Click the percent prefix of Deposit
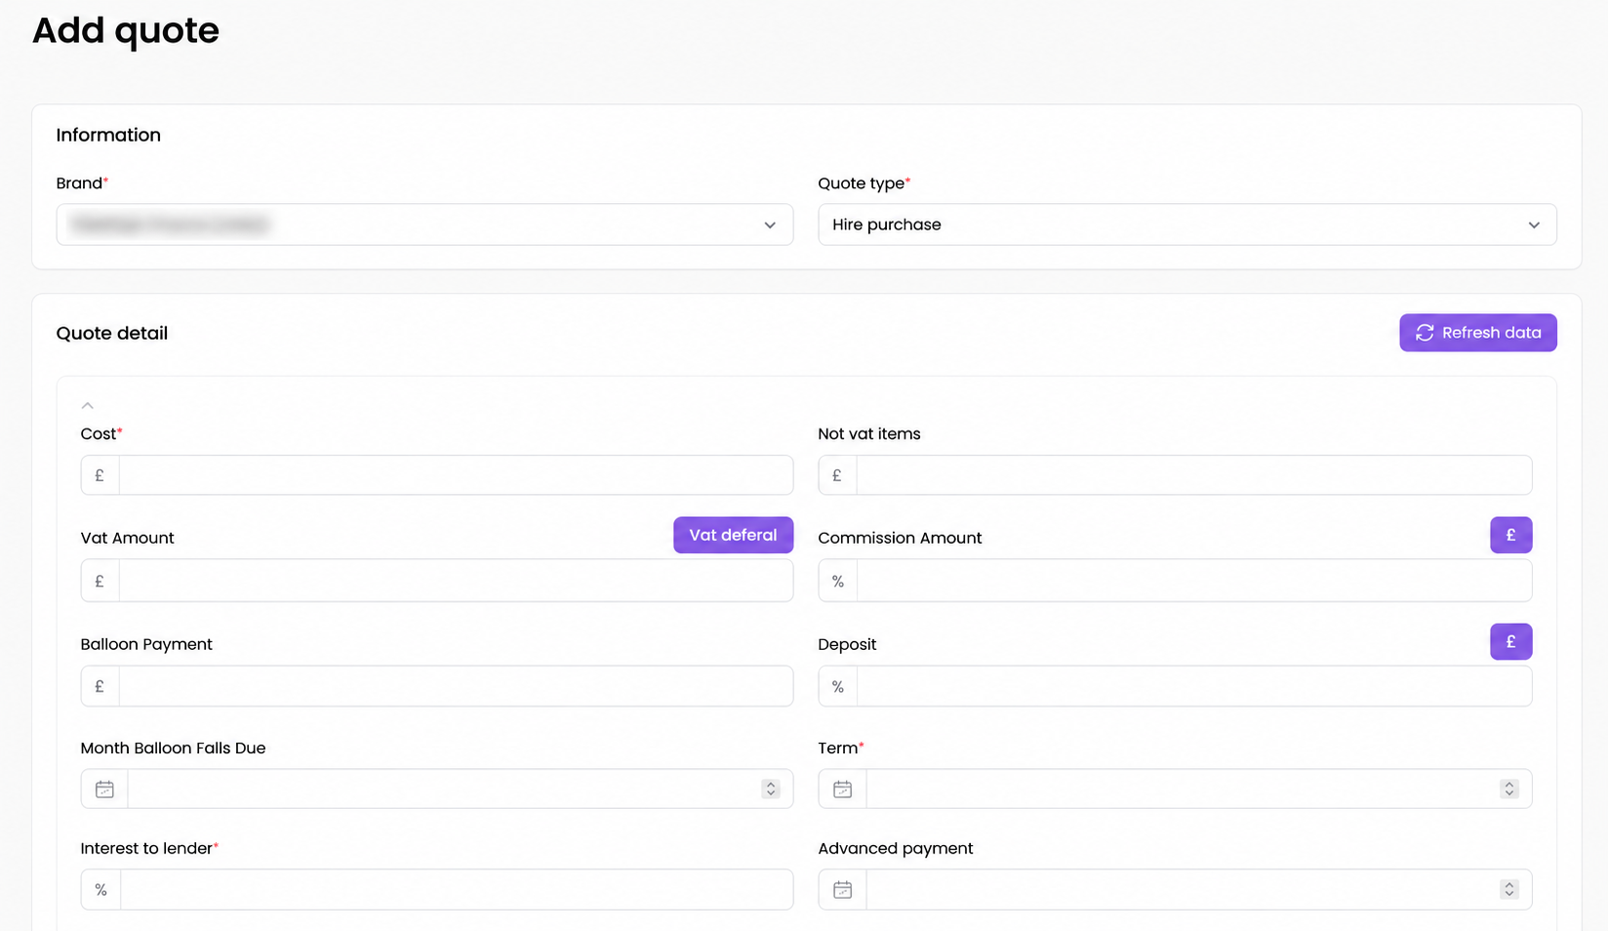 point(838,686)
